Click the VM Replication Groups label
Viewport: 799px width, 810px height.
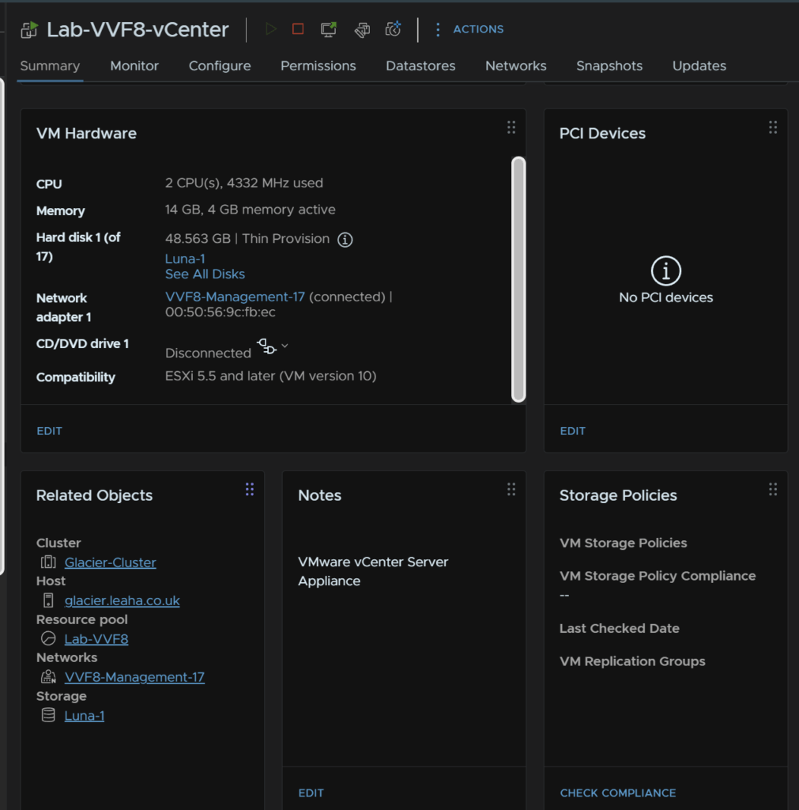(632, 661)
